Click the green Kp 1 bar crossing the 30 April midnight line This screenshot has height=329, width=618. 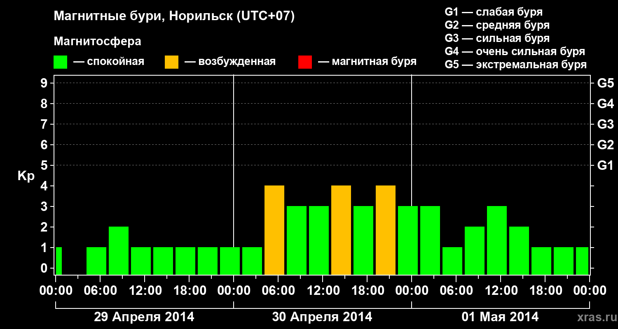pyautogui.click(x=230, y=261)
